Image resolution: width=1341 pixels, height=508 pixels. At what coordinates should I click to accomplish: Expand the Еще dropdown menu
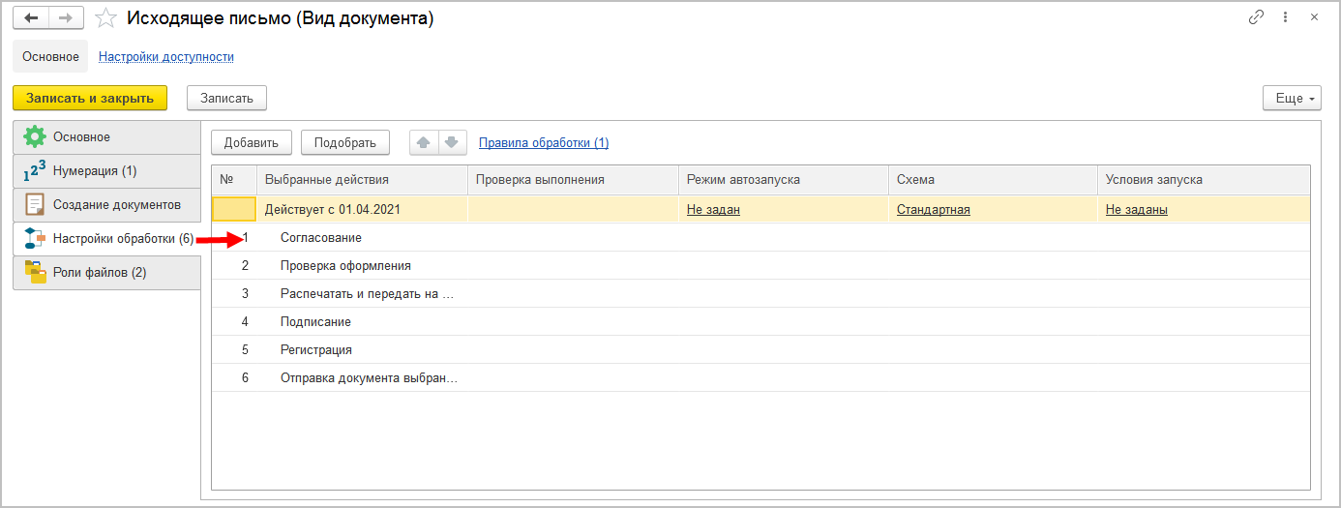(1292, 98)
